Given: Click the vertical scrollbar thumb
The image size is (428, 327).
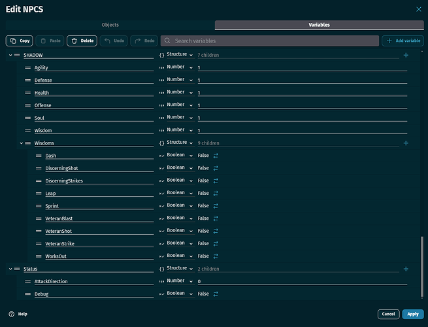Looking at the screenshot, I should 422,266.
